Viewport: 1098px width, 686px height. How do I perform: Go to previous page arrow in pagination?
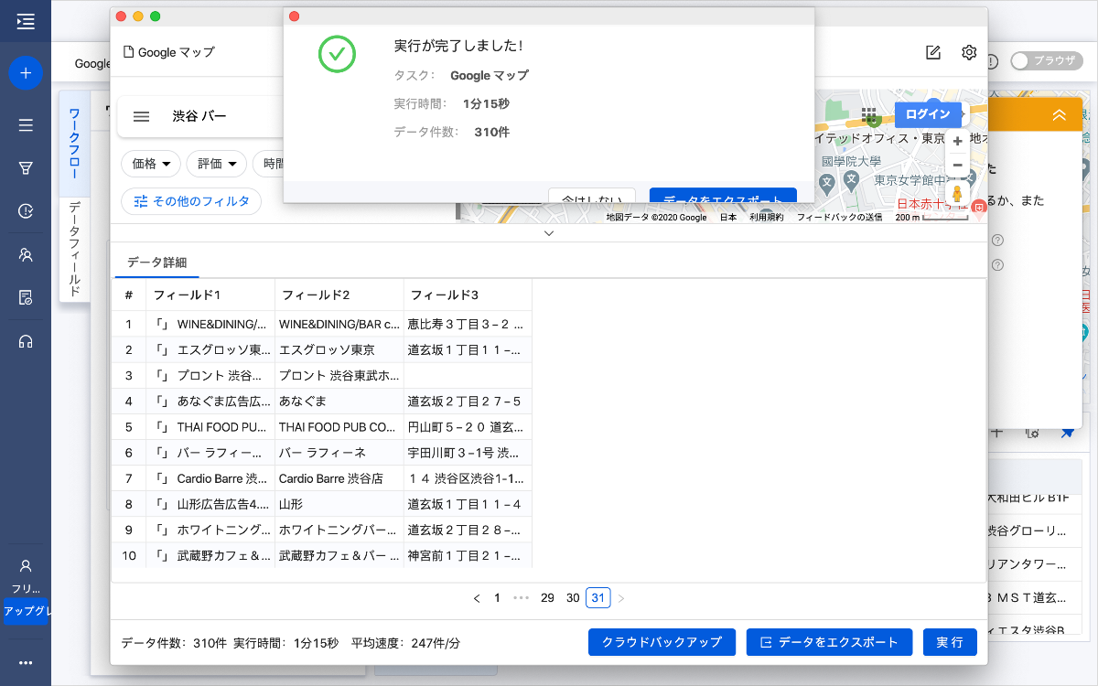[x=477, y=598]
